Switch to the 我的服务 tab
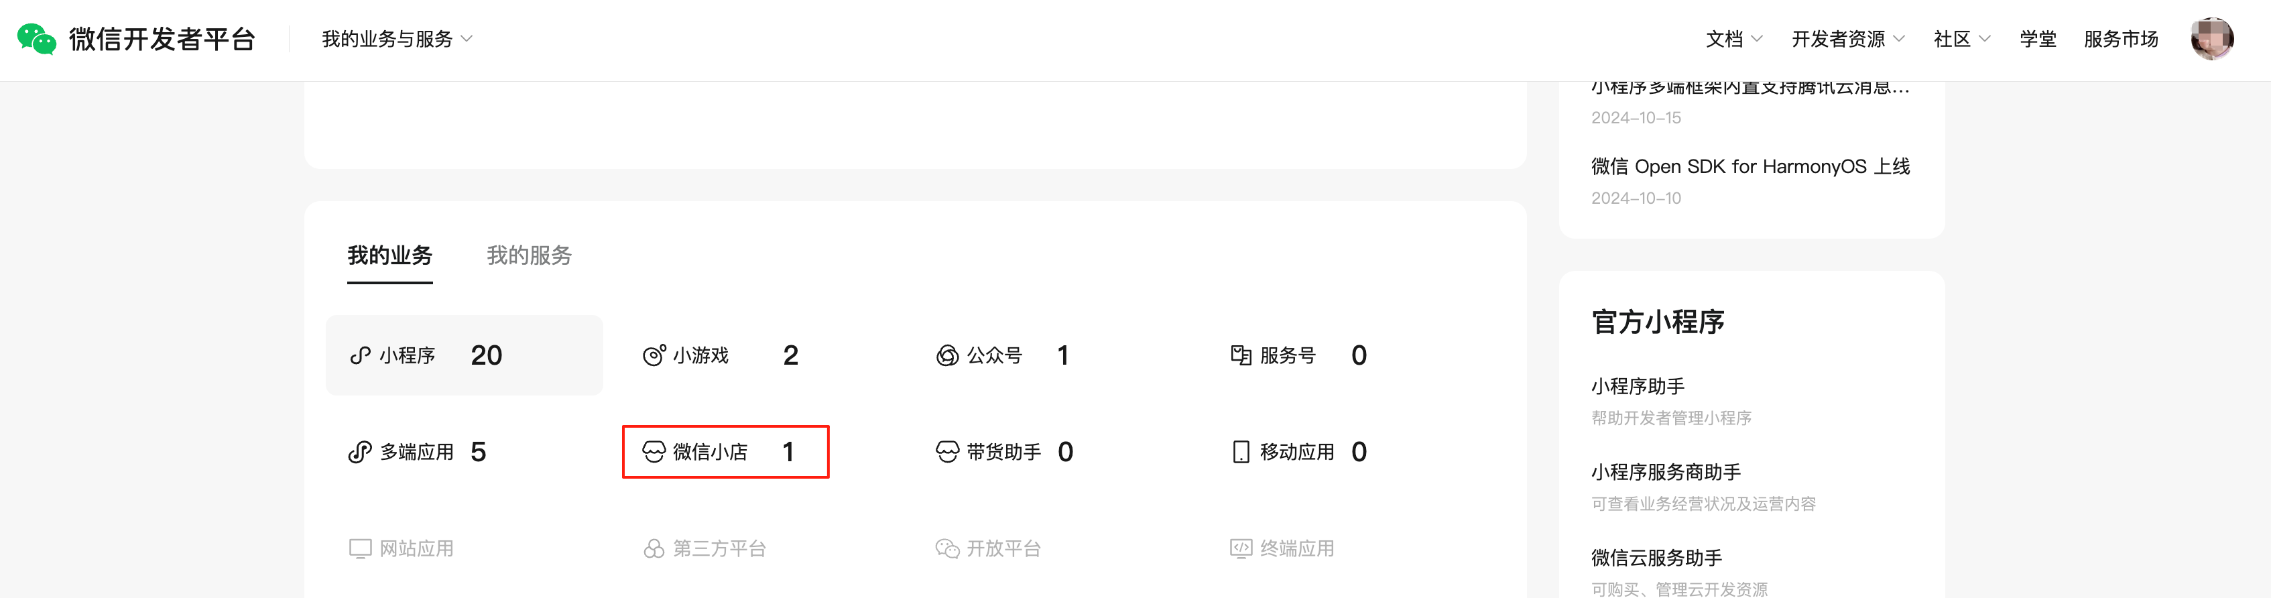 point(529,256)
